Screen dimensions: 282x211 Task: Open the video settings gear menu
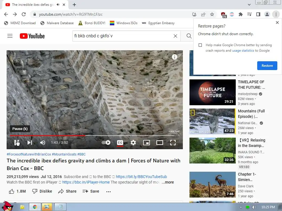[x=133, y=143]
